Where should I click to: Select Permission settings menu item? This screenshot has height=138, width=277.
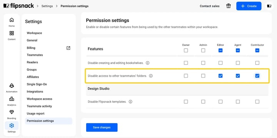48,121
